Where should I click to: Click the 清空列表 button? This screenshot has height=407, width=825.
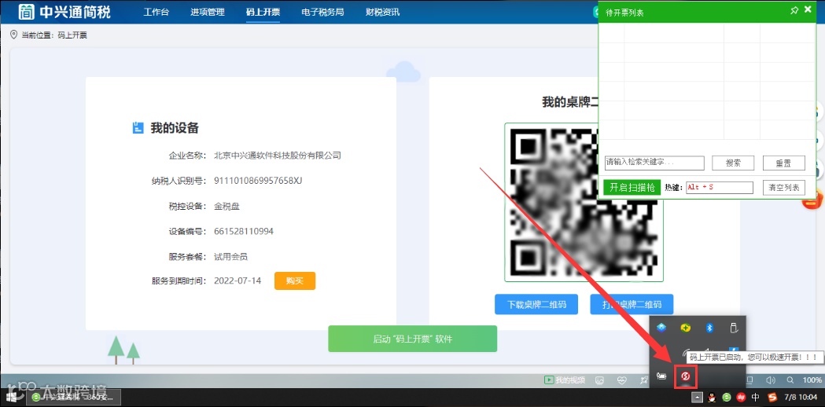pos(783,188)
